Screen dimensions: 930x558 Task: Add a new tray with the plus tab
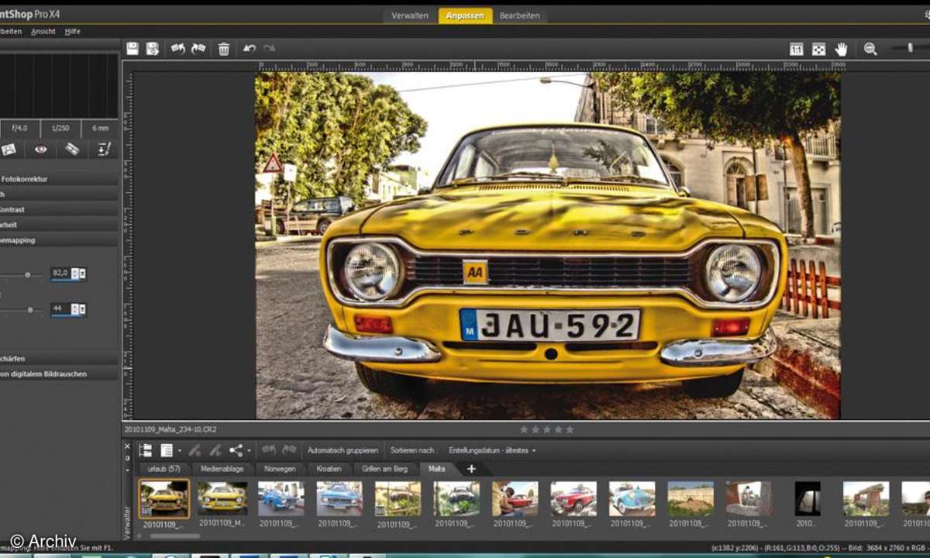[x=471, y=469]
